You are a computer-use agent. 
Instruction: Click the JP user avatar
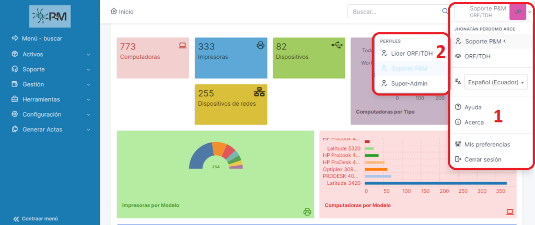coord(517,11)
